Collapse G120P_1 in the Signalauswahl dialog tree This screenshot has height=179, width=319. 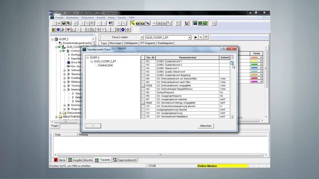88,58
